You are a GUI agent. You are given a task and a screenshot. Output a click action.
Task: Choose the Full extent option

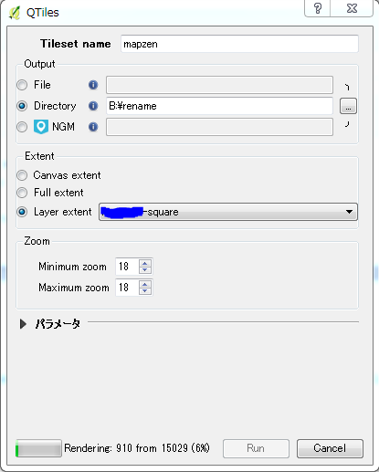click(22, 193)
